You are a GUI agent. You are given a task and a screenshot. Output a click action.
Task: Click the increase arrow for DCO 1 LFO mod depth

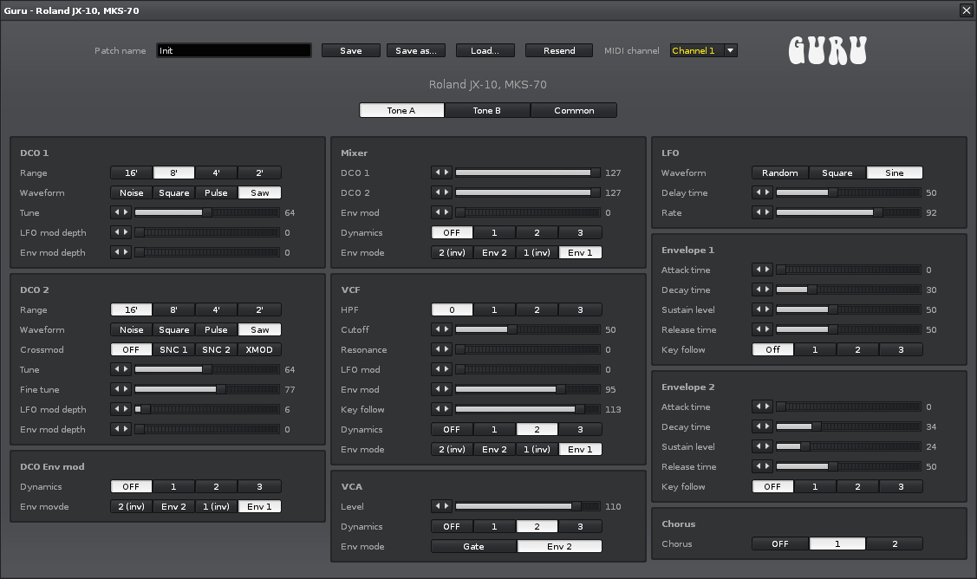click(x=126, y=232)
